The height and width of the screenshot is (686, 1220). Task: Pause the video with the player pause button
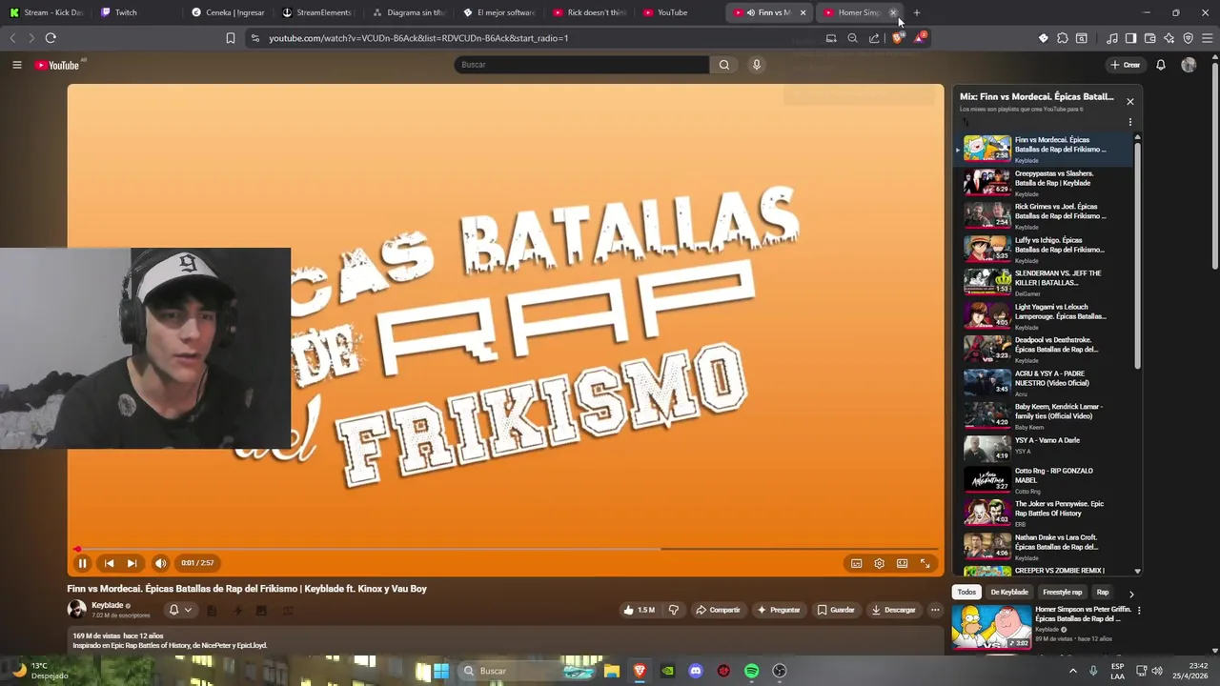pos(82,563)
